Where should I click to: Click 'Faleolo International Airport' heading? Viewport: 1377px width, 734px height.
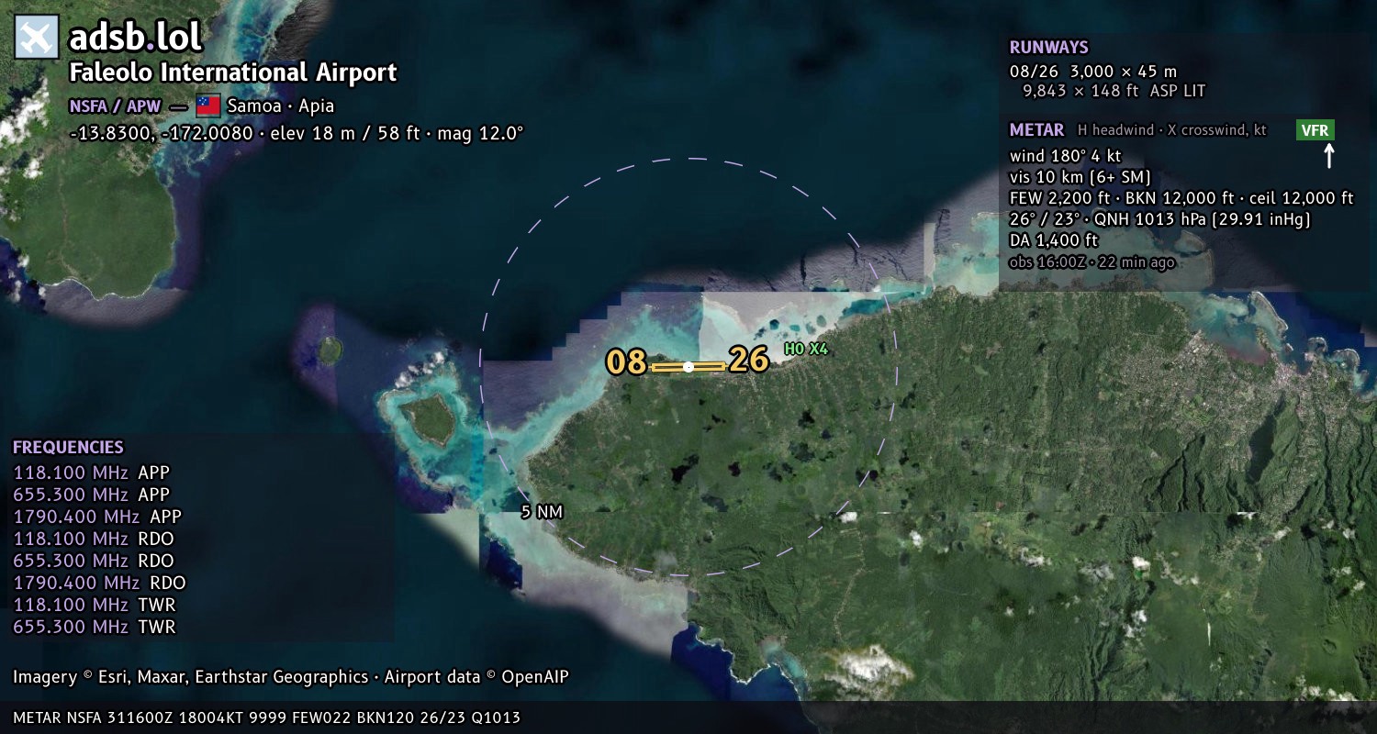point(233,72)
